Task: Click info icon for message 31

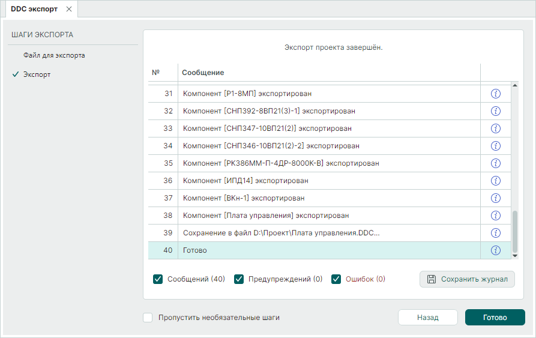Action: (496, 94)
